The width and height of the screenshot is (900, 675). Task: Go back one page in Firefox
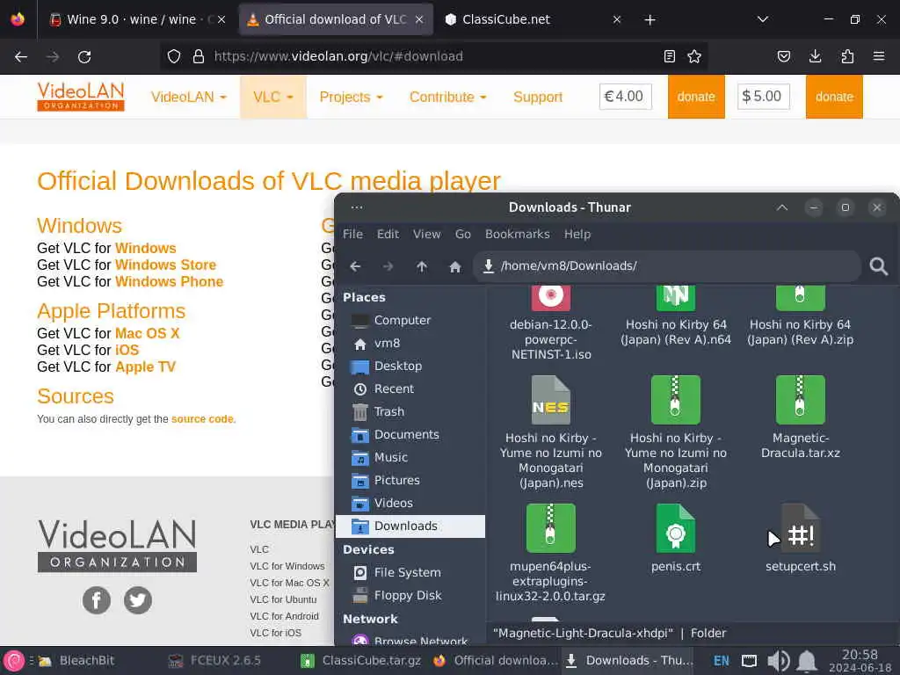coord(21,56)
